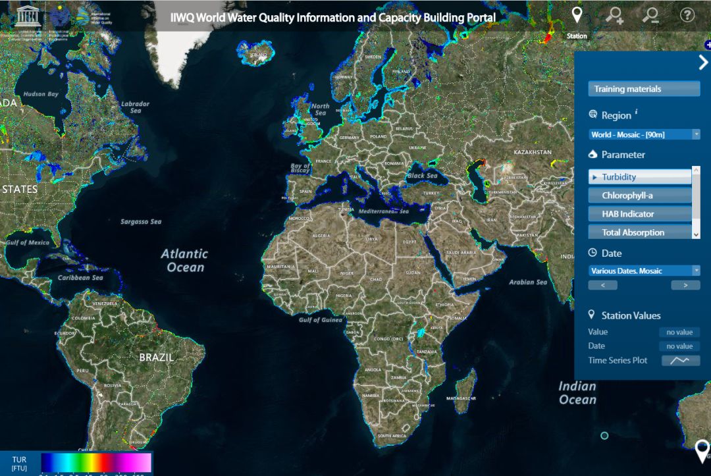The width and height of the screenshot is (711, 476).
Task: Click the Bay of Biscay label
Action: coord(300,168)
